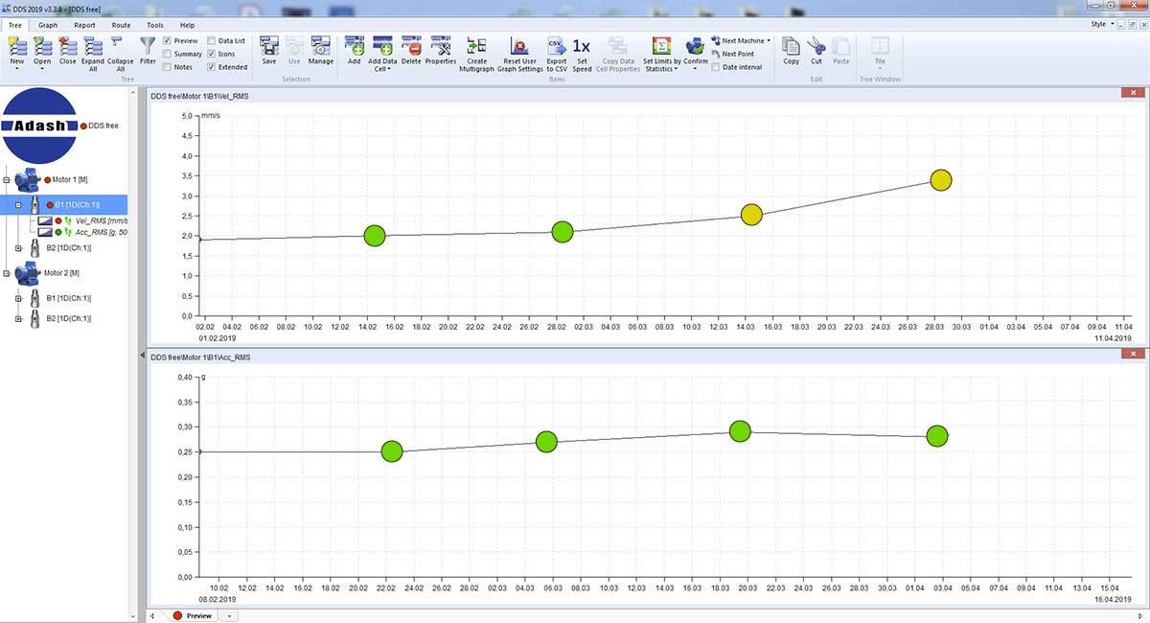Click the last yellow Vel_RMS data point

click(x=941, y=180)
